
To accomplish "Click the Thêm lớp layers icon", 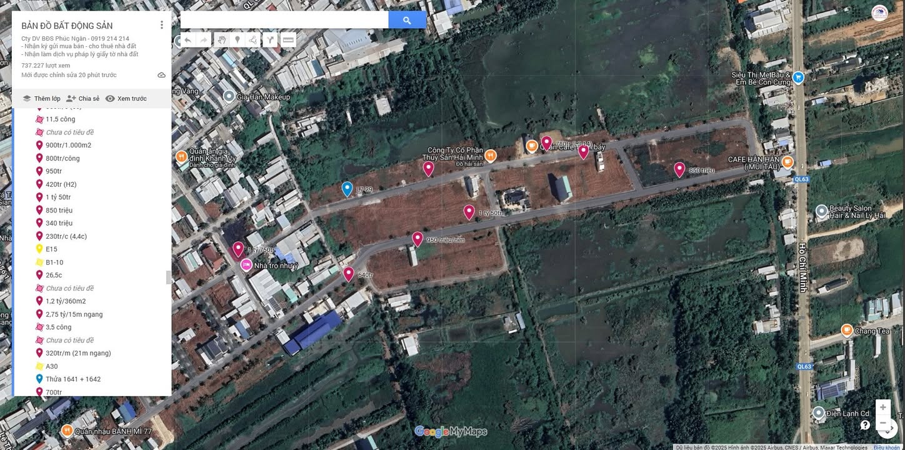I will click(x=26, y=98).
